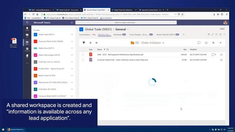Viewport: 235px width, 132px height.
Task: Open the Meetings icon in sidebar
Action: tap(27, 49)
